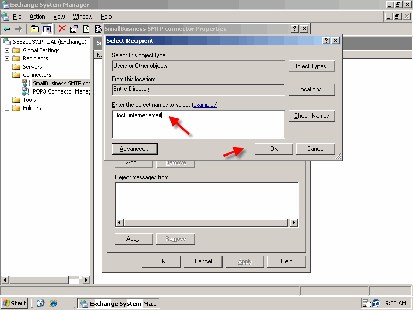Click the Select Recipient dialog help button

tap(326, 41)
